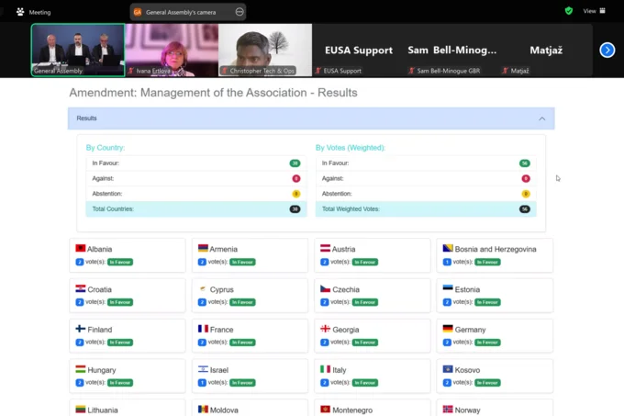Viewport: 624px width, 416px height.
Task: Click the In Favour badge for Croatia
Action: [120, 302]
